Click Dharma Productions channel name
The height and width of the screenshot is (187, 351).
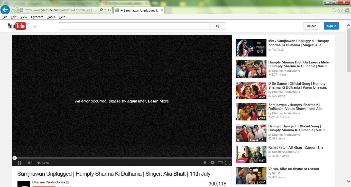[x=49, y=182]
